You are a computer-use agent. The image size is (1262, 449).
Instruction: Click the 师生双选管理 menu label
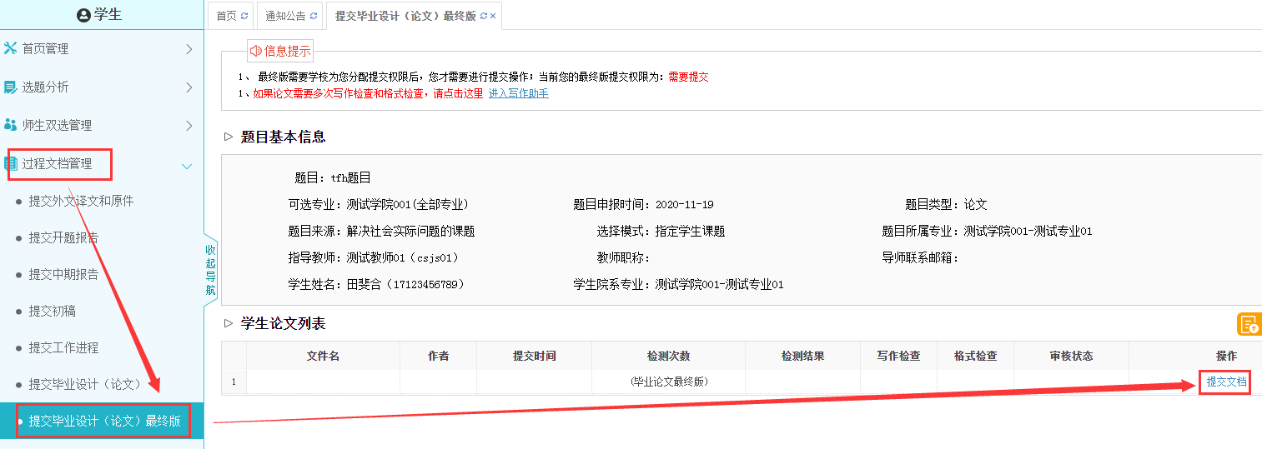pos(57,125)
